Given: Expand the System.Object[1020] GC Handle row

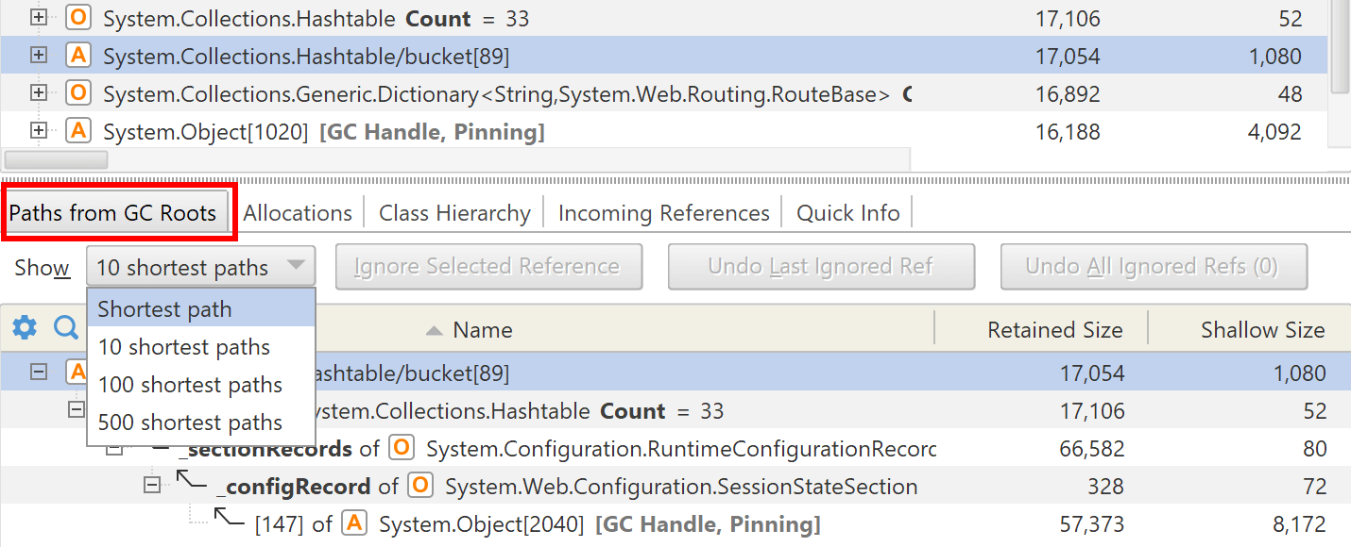Looking at the screenshot, I should click(39, 131).
